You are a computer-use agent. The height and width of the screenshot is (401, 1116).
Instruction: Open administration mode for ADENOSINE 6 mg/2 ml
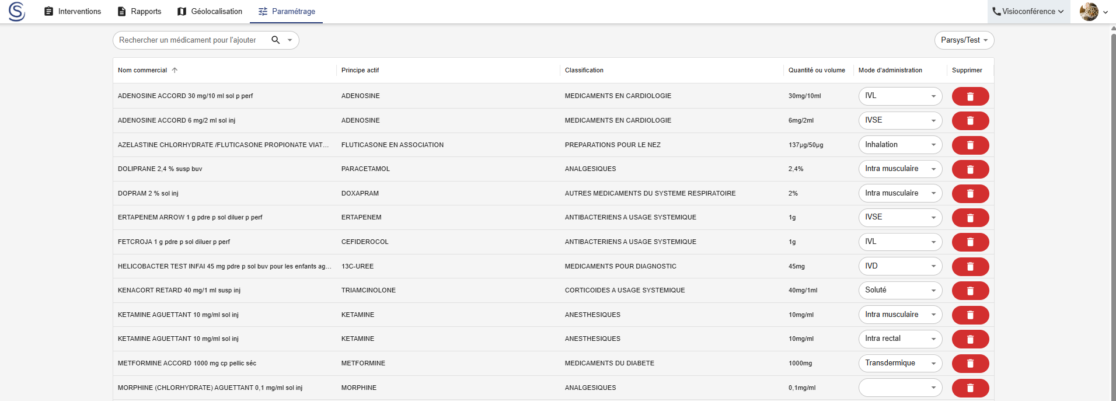pos(900,121)
